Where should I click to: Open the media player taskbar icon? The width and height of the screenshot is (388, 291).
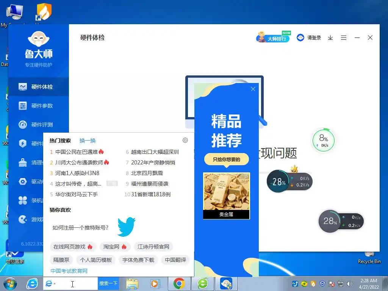tap(155, 284)
